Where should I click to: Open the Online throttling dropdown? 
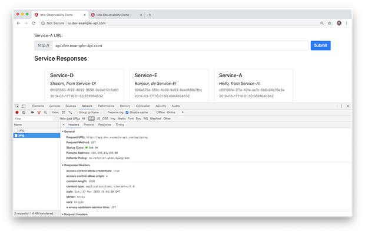point(175,113)
